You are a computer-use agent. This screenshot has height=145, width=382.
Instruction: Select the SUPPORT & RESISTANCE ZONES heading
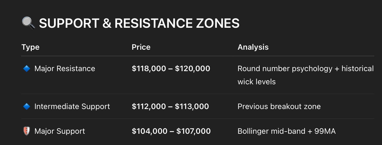(139, 23)
